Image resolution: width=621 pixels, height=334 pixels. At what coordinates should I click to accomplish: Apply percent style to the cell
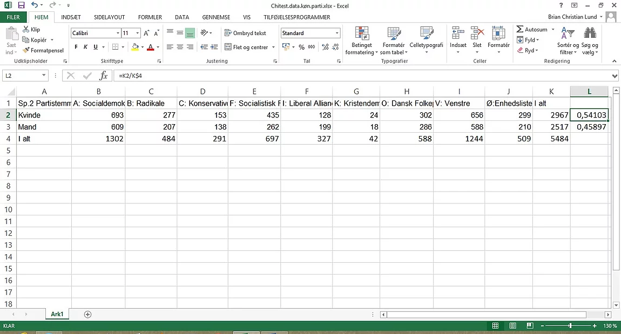click(x=302, y=47)
